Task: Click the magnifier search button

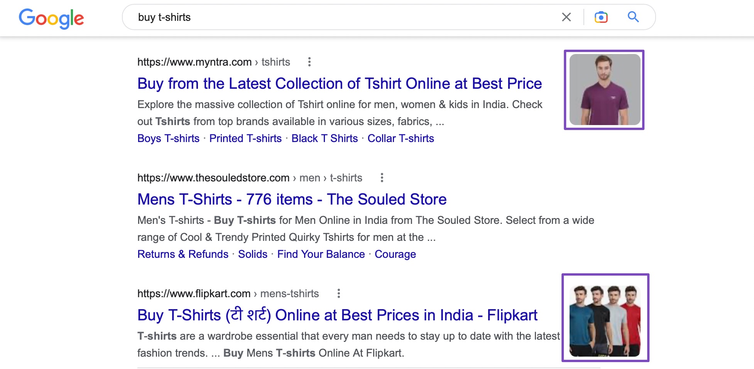Action: click(x=633, y=17)
